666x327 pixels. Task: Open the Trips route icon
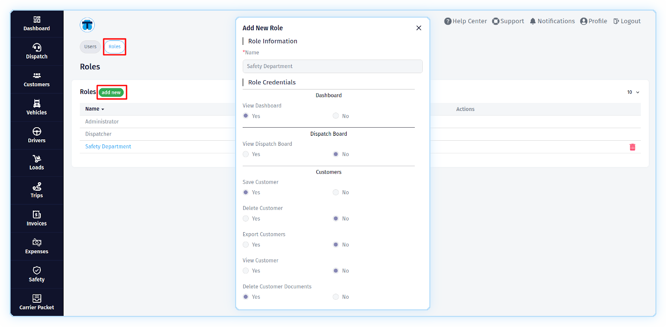point(37,187)
